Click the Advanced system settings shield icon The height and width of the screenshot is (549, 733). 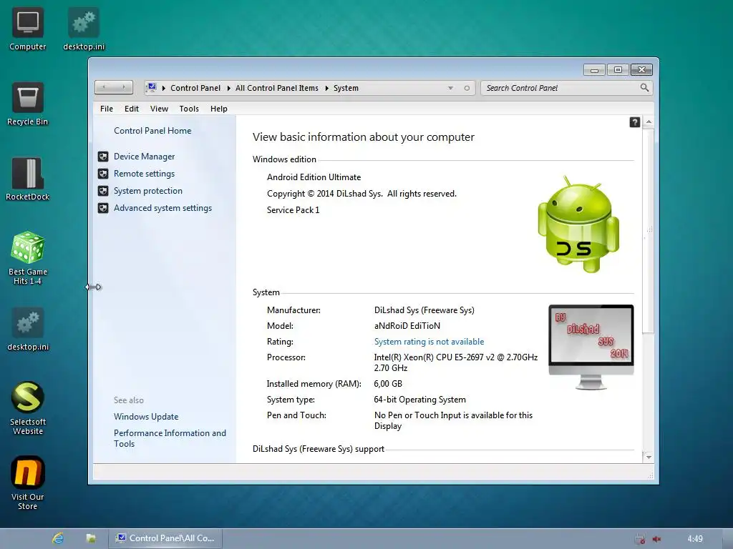point(103,208)
